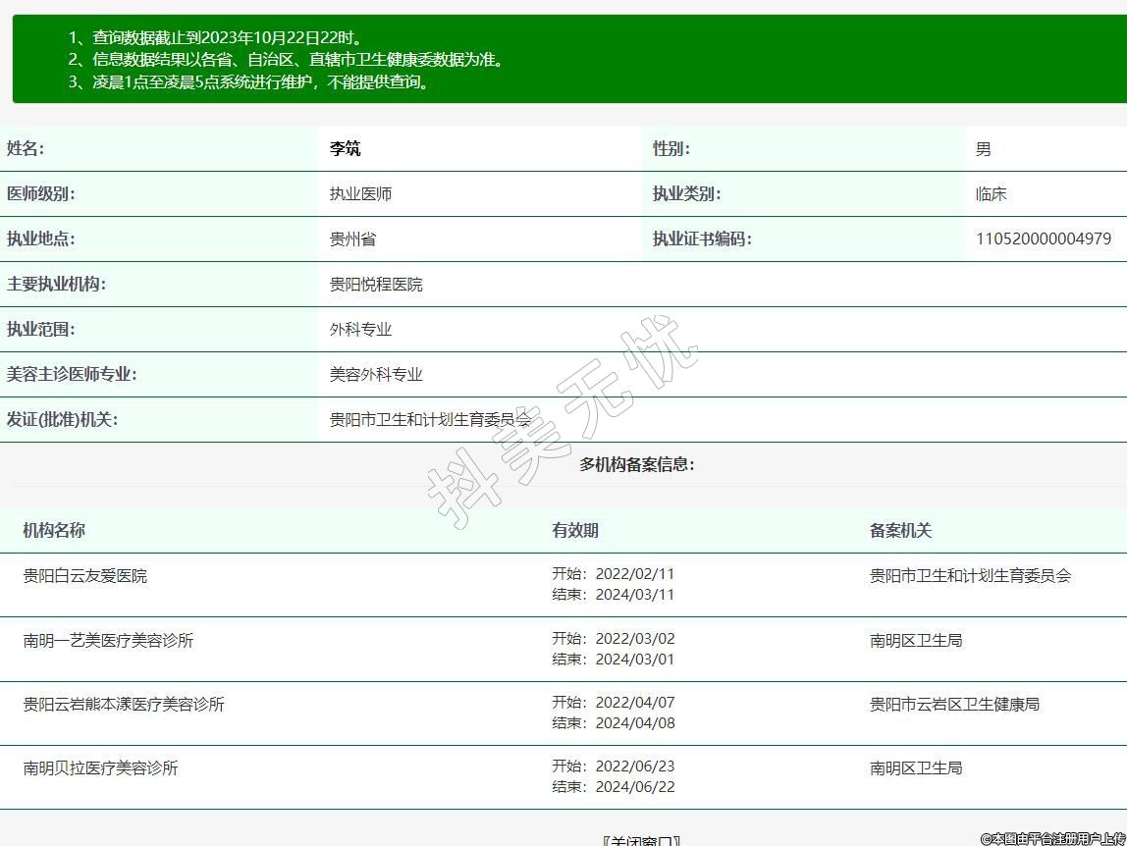The width and height of the screenshot is (1127, 846).
Task: Click the main institution value 贵阳悦程医院
Action: click(x=376, y=285)
